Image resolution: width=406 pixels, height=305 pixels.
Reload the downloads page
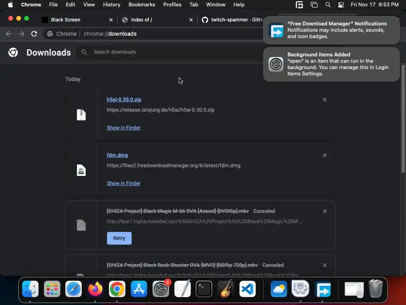[34, 34]
